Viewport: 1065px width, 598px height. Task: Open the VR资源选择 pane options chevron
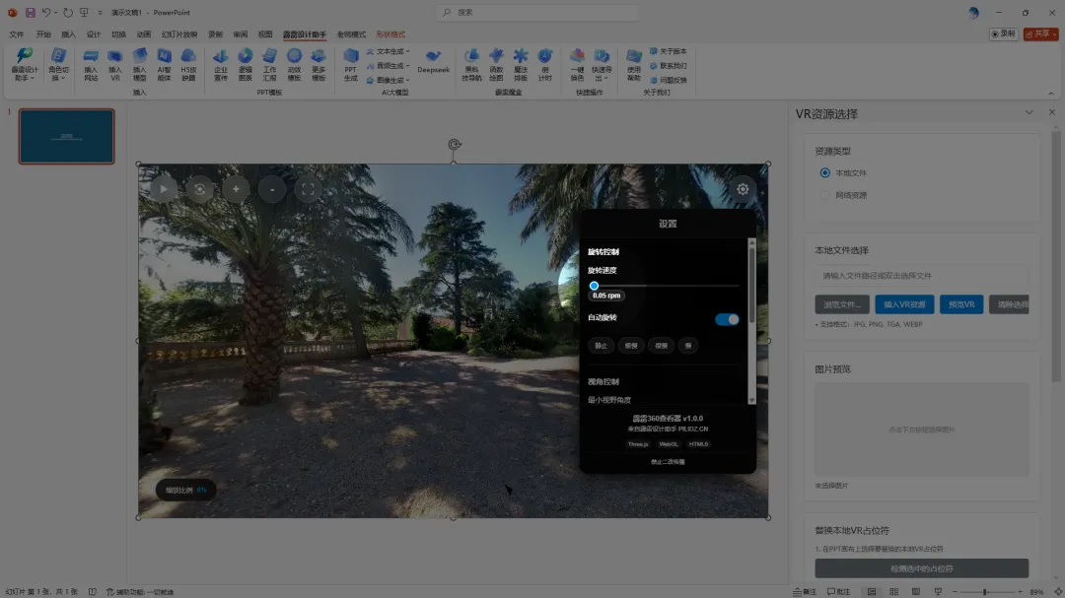click(x=1029, y=113)
